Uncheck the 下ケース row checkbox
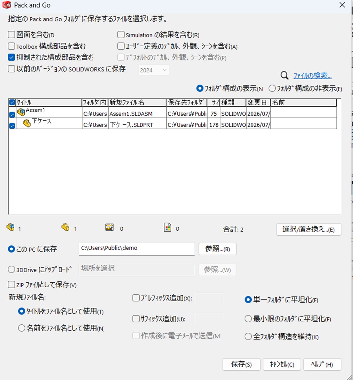Viewport: 353px width, 380px height. [12, 125]
